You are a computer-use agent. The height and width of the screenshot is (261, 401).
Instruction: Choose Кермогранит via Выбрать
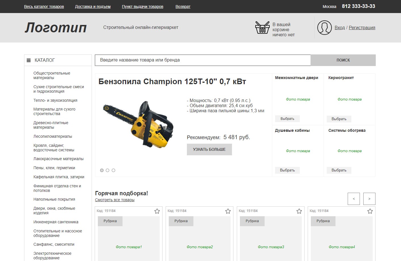pos(339,119)
